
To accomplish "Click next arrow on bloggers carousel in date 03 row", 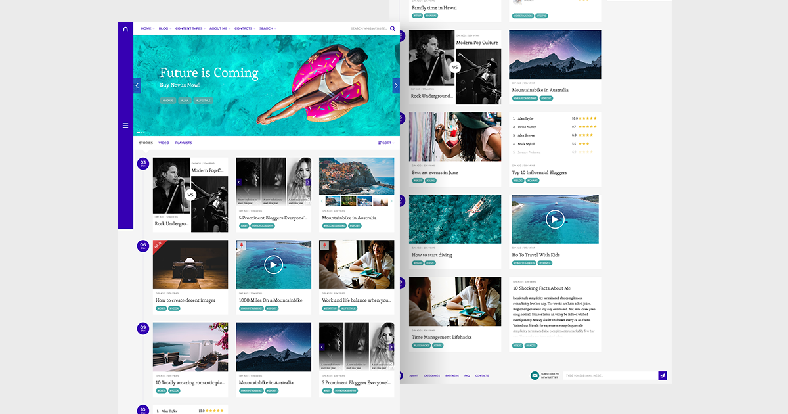I will 308,182.
